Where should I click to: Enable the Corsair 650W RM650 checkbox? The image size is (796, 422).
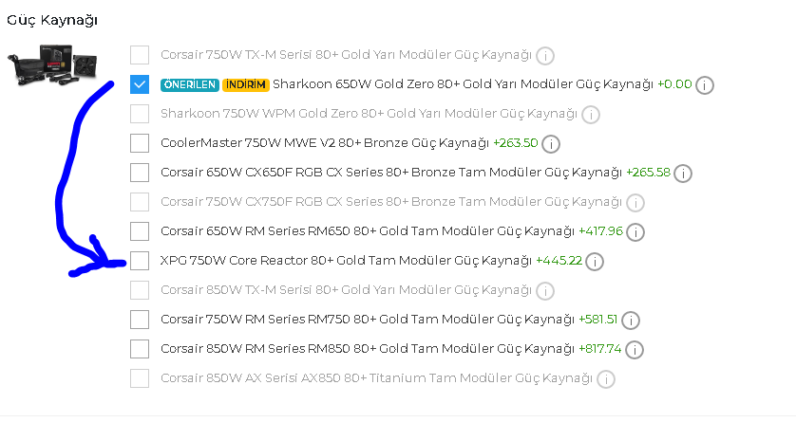[x=140, y=230]
